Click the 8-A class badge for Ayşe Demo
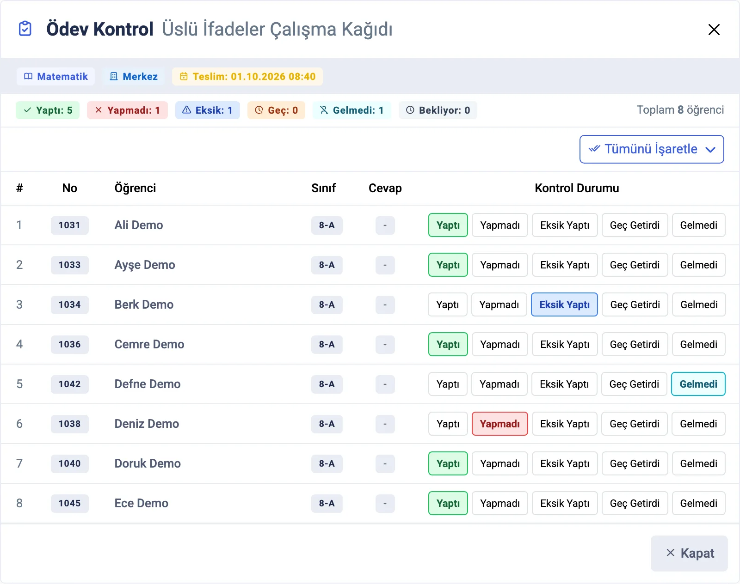The width and height of the screenshot is (740, 584). pyautogui.click(x=327, y=265)
